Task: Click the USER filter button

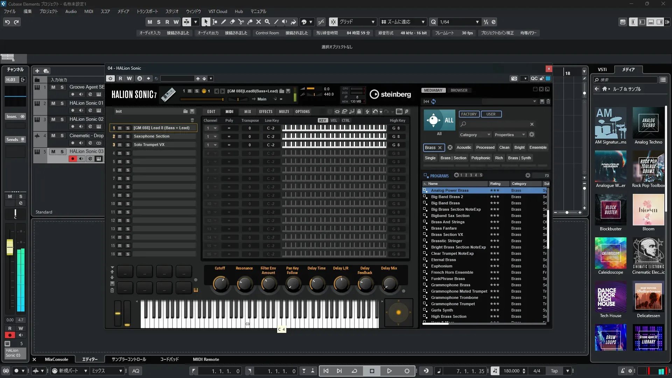Action: 491,114
